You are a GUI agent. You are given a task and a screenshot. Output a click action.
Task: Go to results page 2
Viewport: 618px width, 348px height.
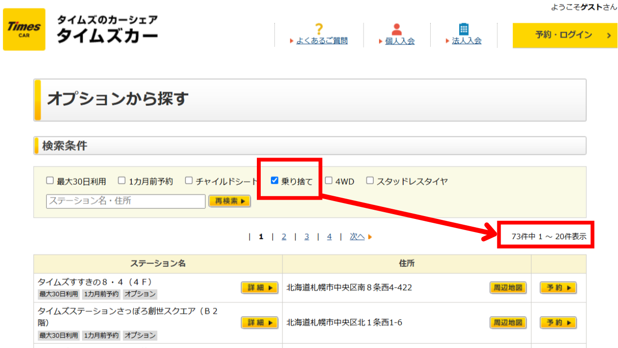tap(284, 237)
